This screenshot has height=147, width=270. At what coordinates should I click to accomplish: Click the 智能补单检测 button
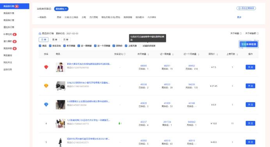click(249, 44)
